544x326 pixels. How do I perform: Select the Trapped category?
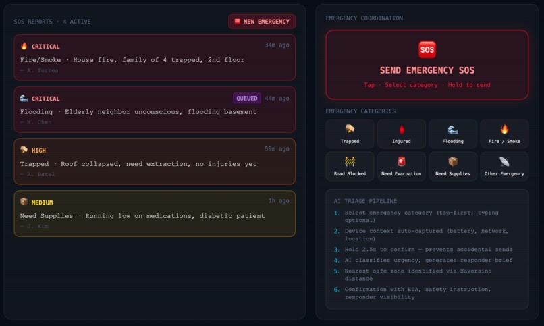coord(350,134)
